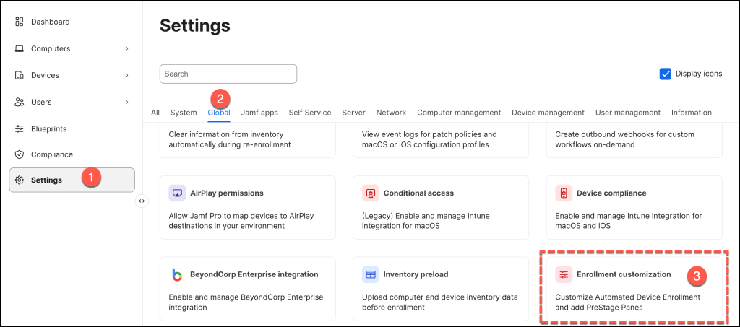
Task: Expand the Users sidebar chevron
Action: pyautogui.click(x=126, y=102)
